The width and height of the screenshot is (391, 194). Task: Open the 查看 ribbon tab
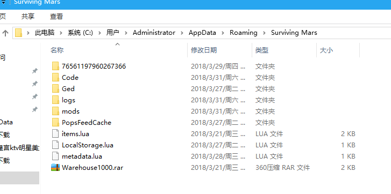coord(56,17)
